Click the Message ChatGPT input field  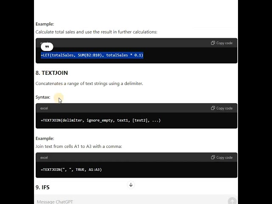[132, 201]
